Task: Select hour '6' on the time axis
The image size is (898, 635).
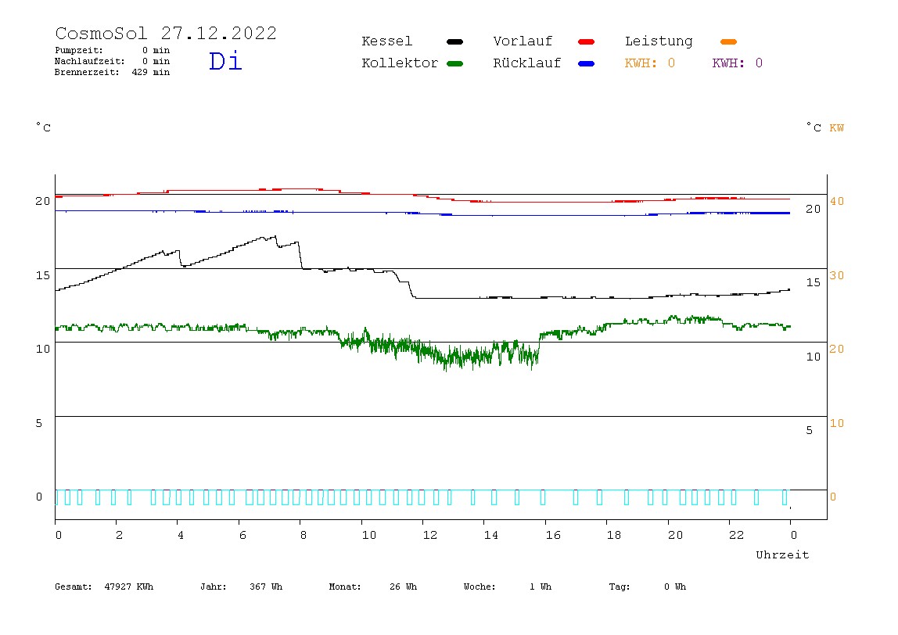Action: pos(242,536)
